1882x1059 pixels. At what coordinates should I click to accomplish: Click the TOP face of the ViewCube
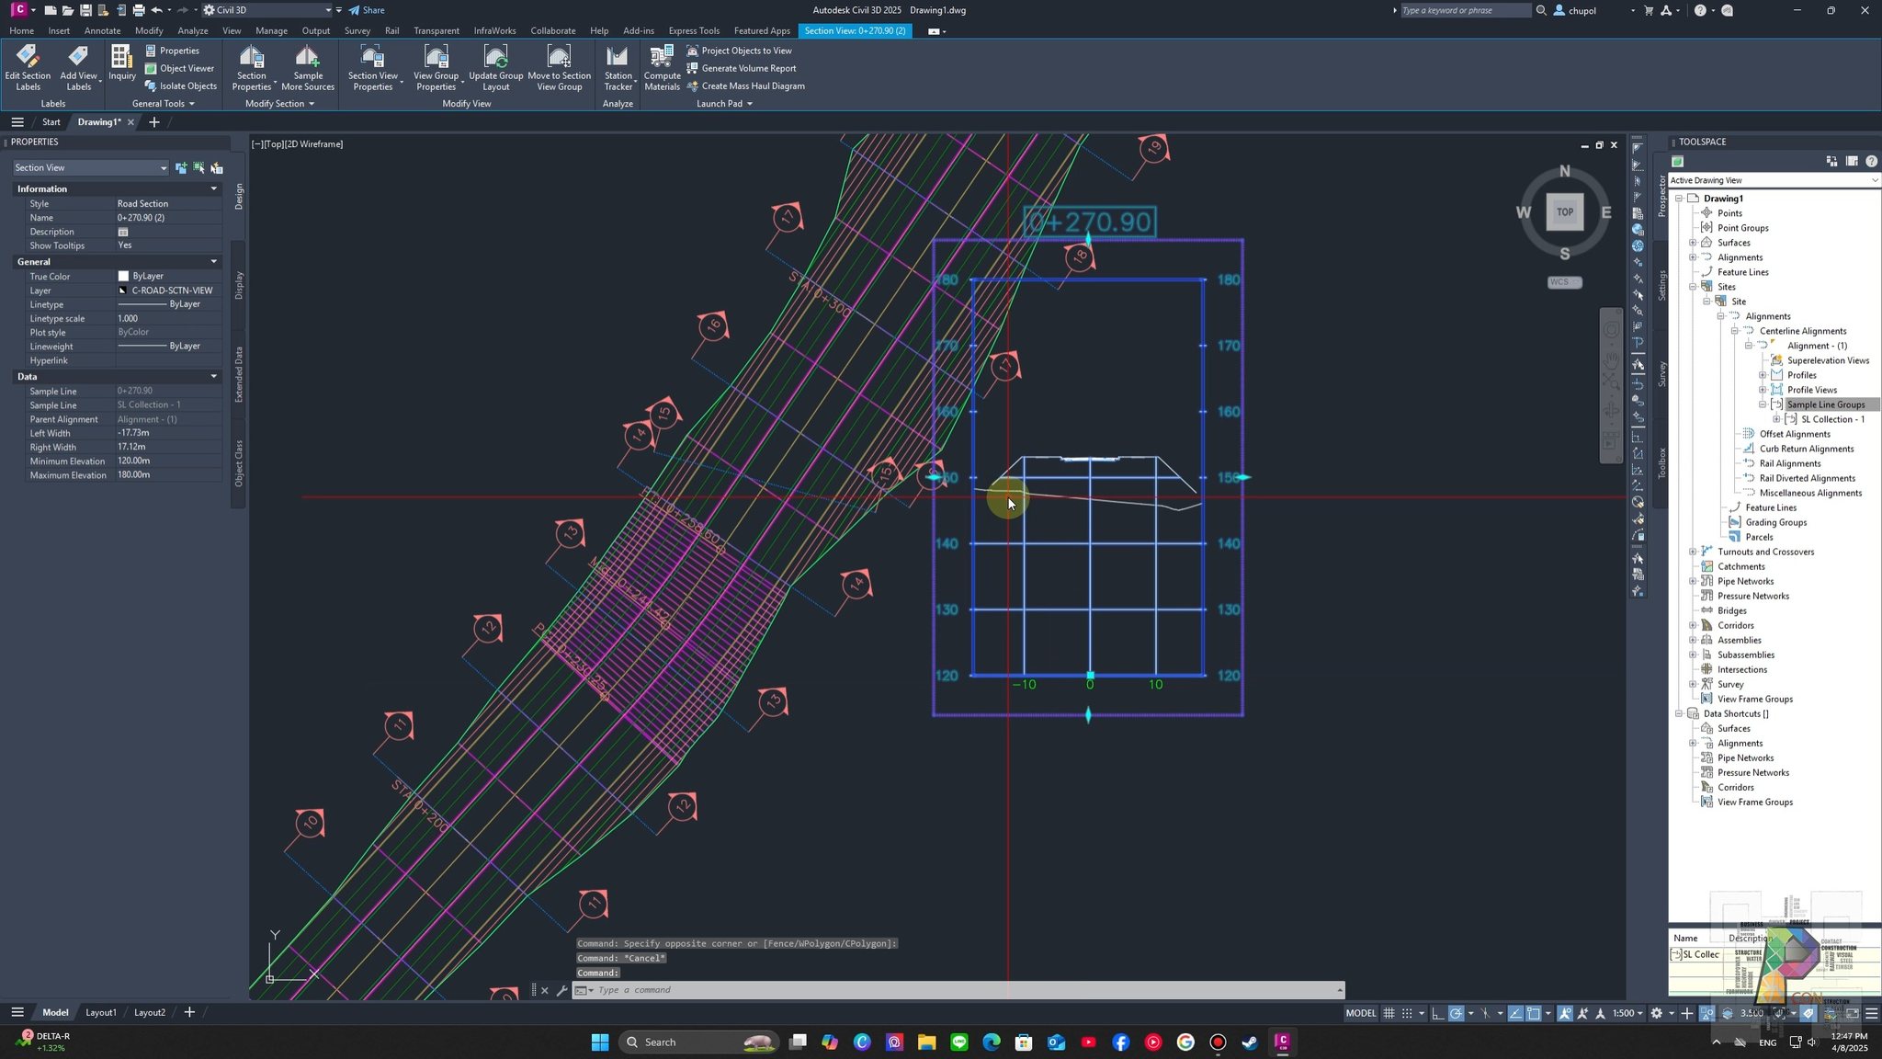(x=1565, y=212)
